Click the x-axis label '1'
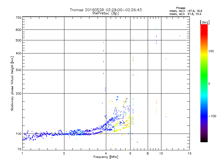223x167 pixels. (x=22, y=153)
